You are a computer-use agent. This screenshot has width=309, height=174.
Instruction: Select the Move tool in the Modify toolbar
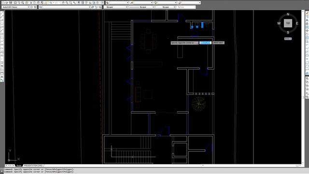pyautogui.click(x=307, y=30)
